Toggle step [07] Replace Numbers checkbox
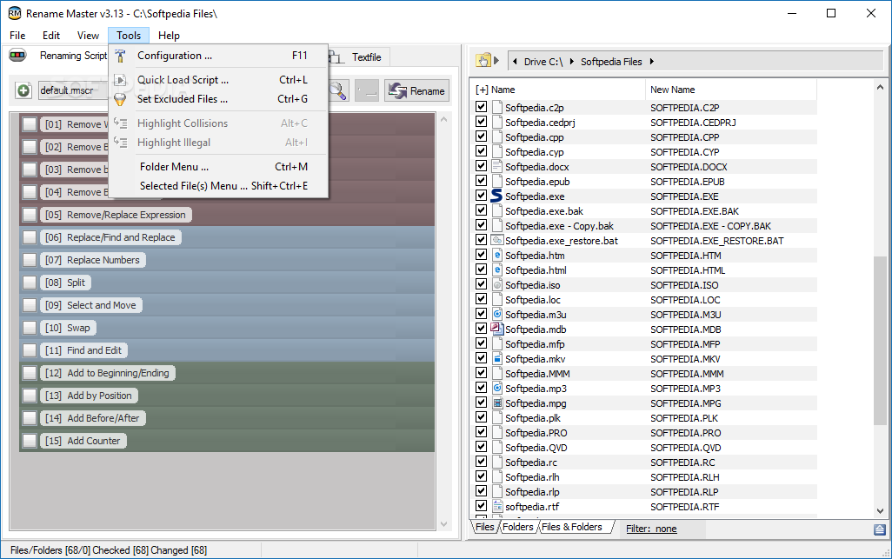The height and width of the screenshot is (559, 892). 30,261
